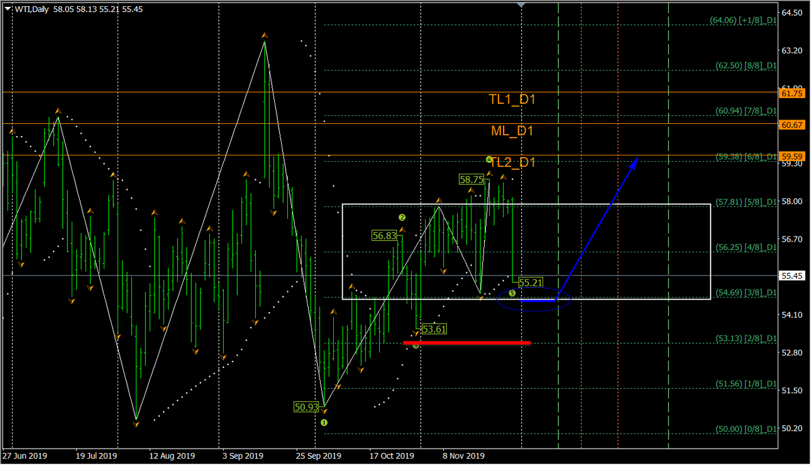The width and height of the screenshot is (811, 465).
Task: Click the 3 Sep 2019 date on time axis
Action: pos(243,456)
